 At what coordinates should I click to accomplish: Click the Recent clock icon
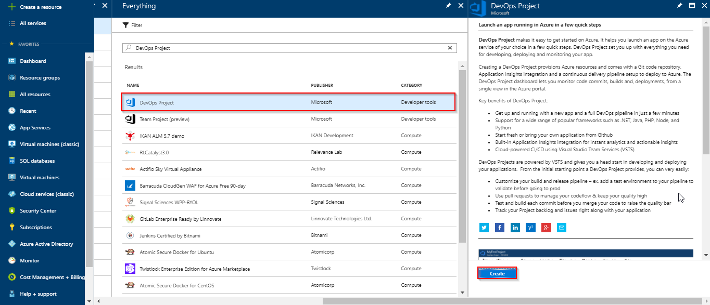click(12, 111)
